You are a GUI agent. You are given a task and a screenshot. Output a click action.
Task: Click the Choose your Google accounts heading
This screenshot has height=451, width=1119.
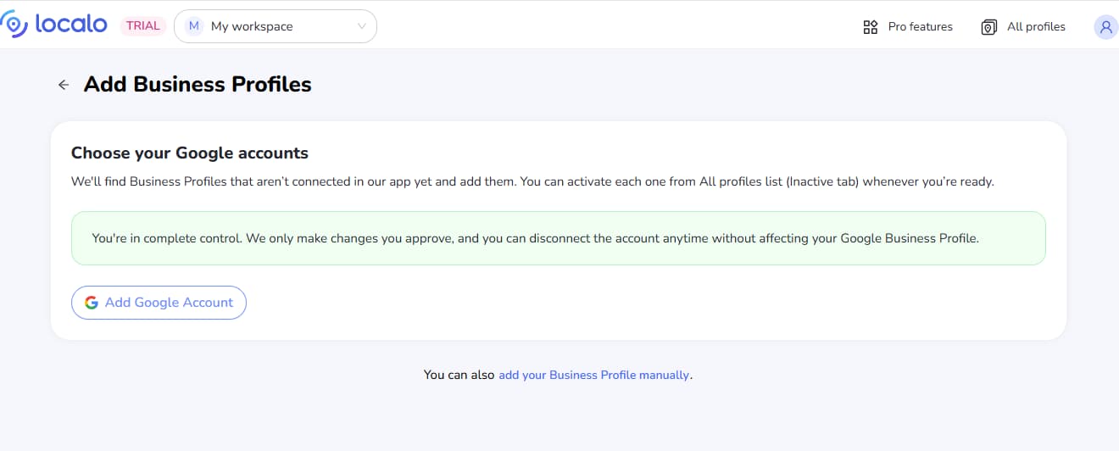click(190, 153)
